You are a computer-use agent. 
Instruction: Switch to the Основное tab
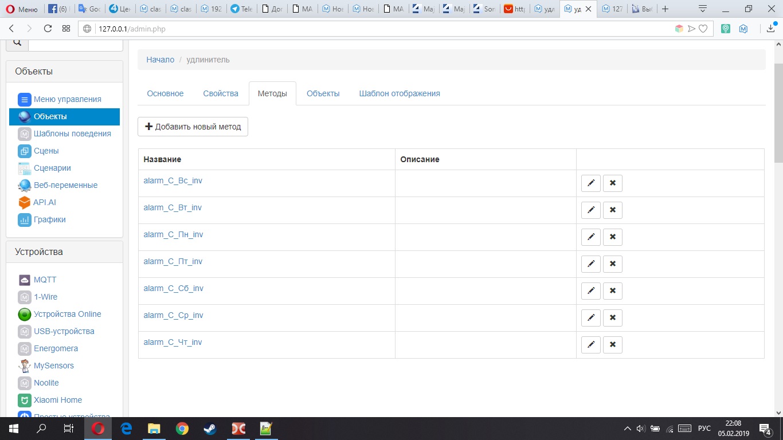click(165, 93)
